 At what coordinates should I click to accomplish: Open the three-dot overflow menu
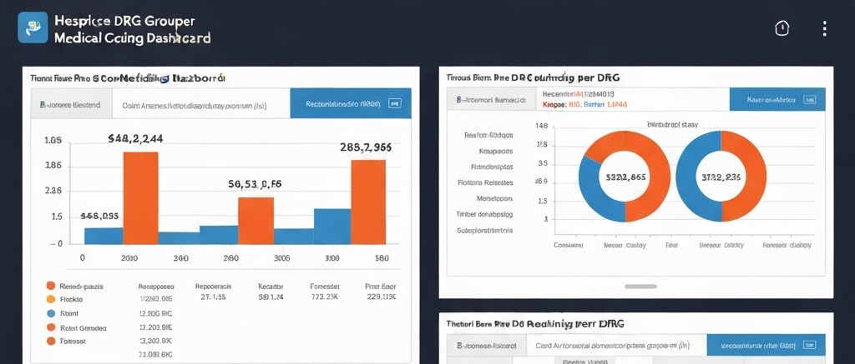pos(825,28)
